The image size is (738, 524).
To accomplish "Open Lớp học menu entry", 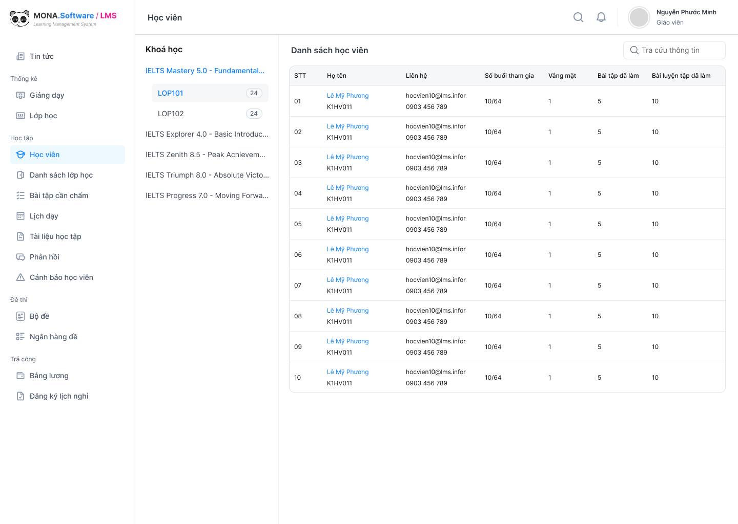I will pyautogui.click(x=68, y=116).
